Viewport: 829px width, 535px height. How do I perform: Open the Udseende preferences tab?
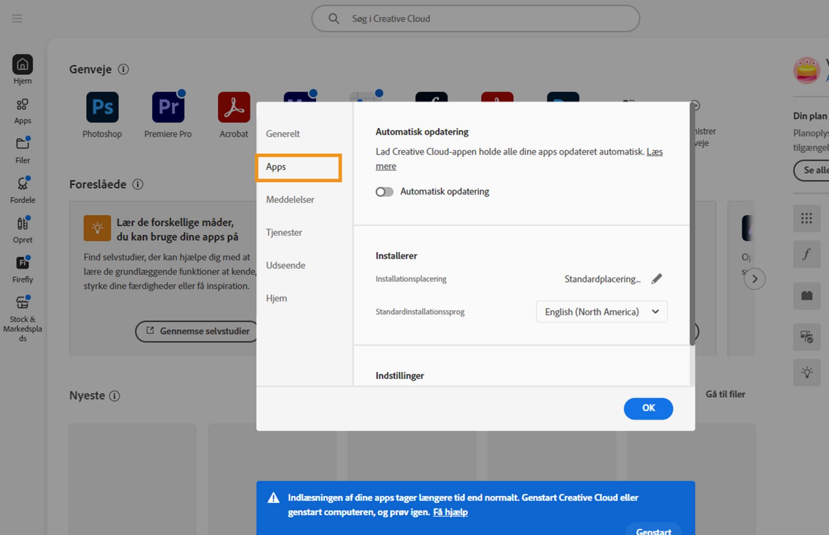(285, 265)
